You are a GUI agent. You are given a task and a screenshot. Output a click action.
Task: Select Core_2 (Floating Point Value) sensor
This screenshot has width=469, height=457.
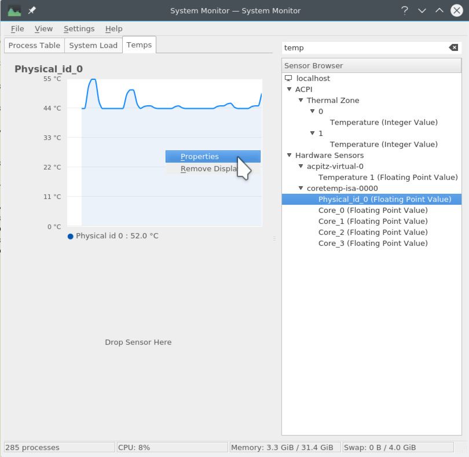coord(373,232)
